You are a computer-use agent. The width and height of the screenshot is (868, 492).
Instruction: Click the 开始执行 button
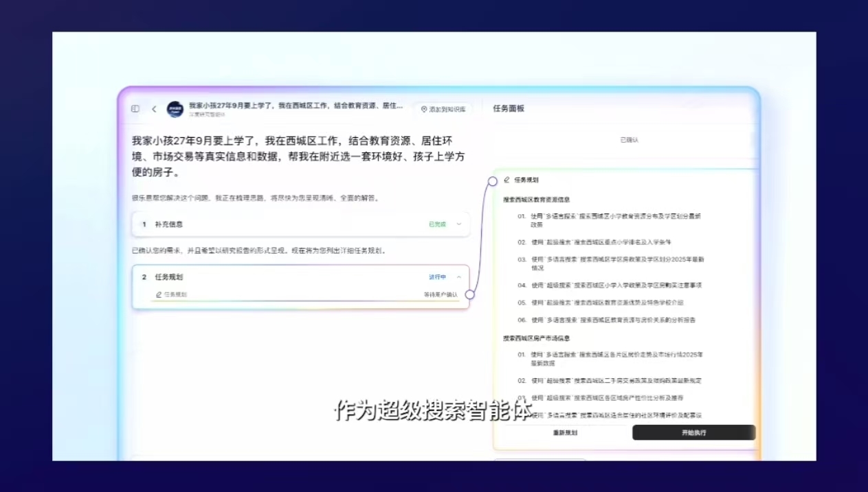(693, 433)
